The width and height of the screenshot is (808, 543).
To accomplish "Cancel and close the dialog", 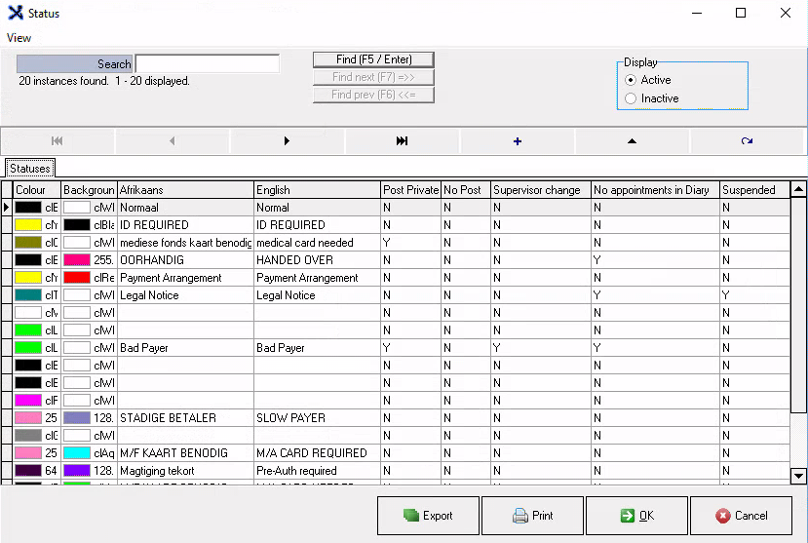I will (741, 516).
